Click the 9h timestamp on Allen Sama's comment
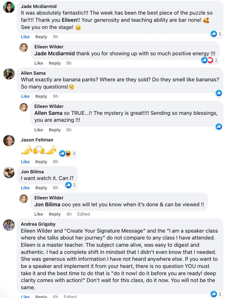The height and width of the screenshot is (298, 234). click(55, 96)
